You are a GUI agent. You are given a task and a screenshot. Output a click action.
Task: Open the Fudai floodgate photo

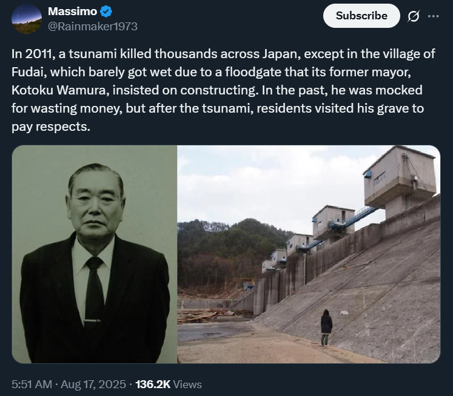tap(309, 254)
